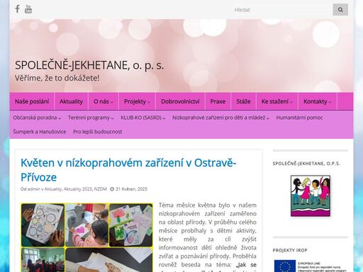The width and height of the screenshot is (363, 272).
Task: Open the Aktuality menu item
Action: pyautogui.click(x=71, y=101)
